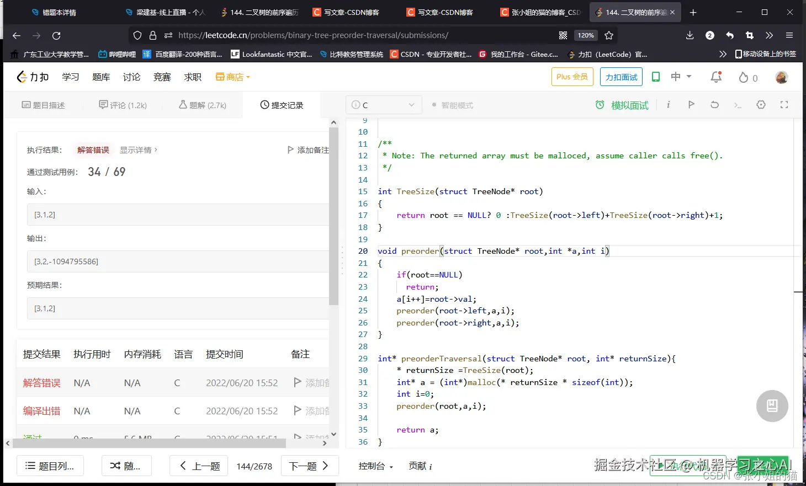
Task: Open the 编译出错 submission row
Action: [x=173, y=411]
